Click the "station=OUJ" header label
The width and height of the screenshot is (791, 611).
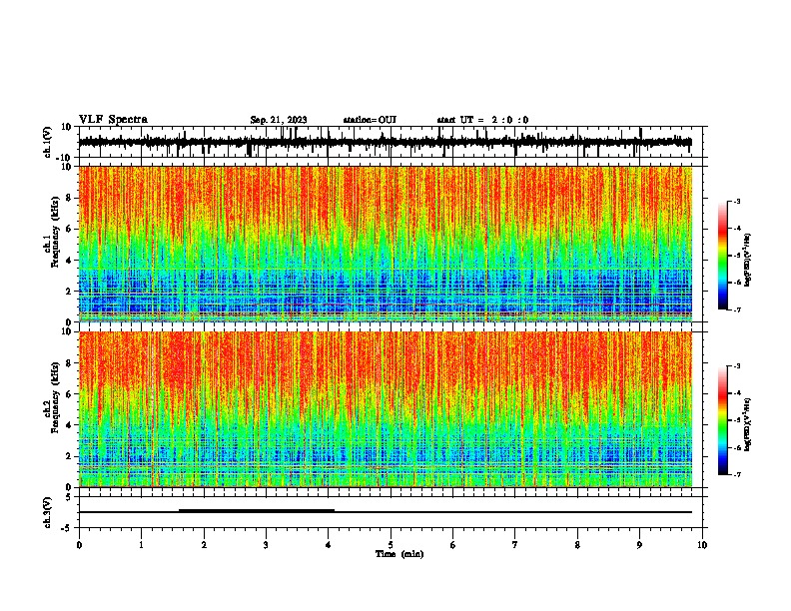[370, 120]
